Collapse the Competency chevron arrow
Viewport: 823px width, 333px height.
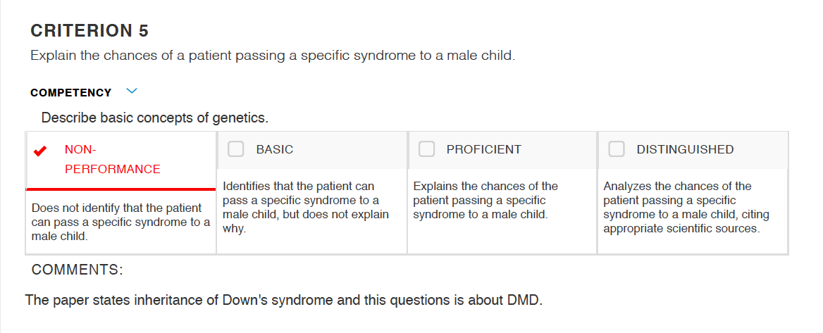point(132,92)
